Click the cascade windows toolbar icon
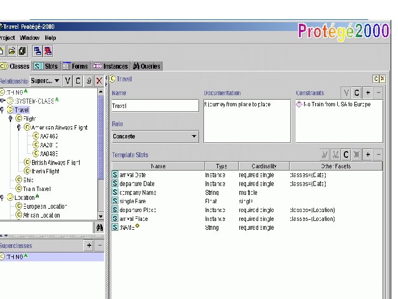The width and height of the screenshot is (398, 299). 38,51
